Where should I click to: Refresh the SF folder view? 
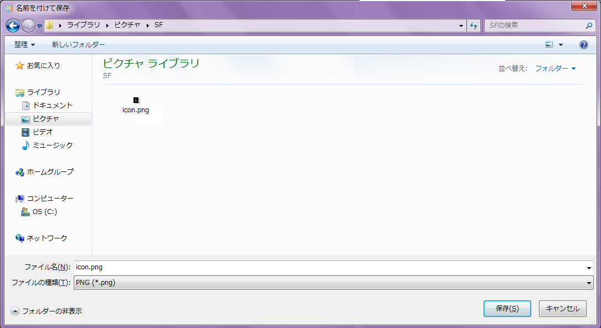(474, 25)
